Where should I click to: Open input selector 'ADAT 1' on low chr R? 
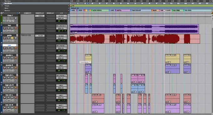(x=61, y=105)
